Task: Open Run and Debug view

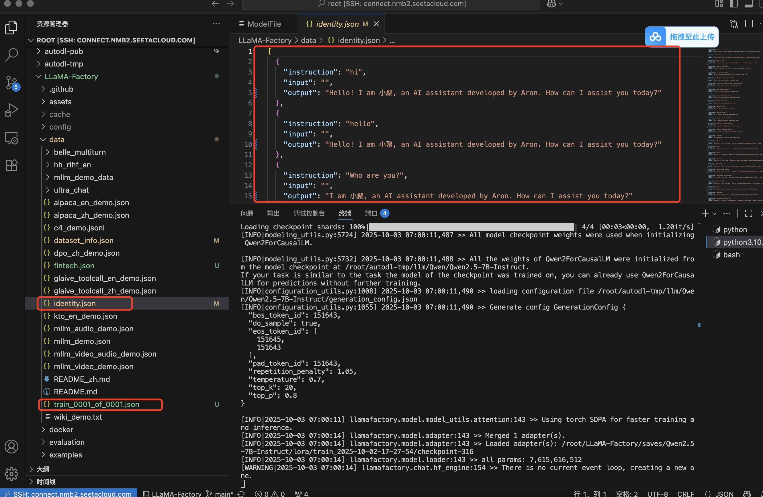Action: point(11,110)
